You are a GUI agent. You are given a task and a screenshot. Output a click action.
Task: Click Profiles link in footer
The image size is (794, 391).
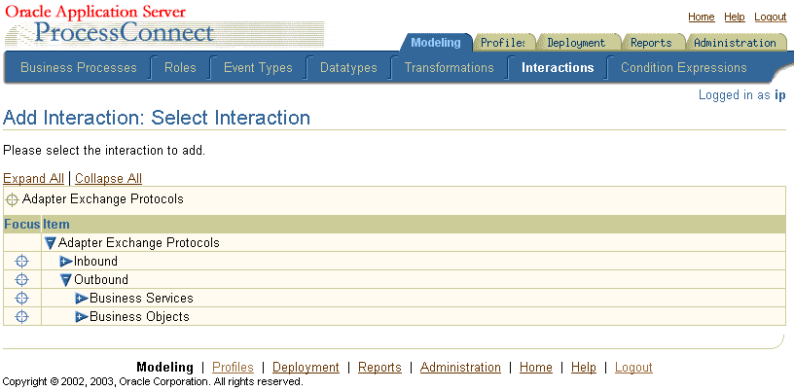click(233, 368)
